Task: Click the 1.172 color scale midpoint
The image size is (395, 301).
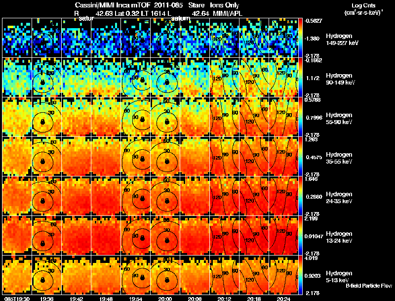Action: (x=313, y=78)
